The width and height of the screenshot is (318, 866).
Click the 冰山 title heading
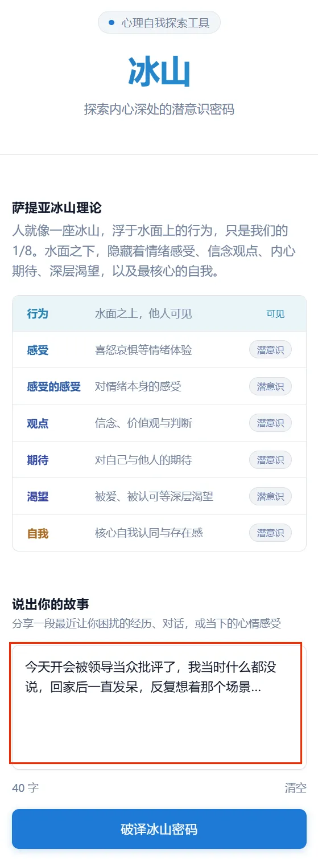tap(159, 72)
